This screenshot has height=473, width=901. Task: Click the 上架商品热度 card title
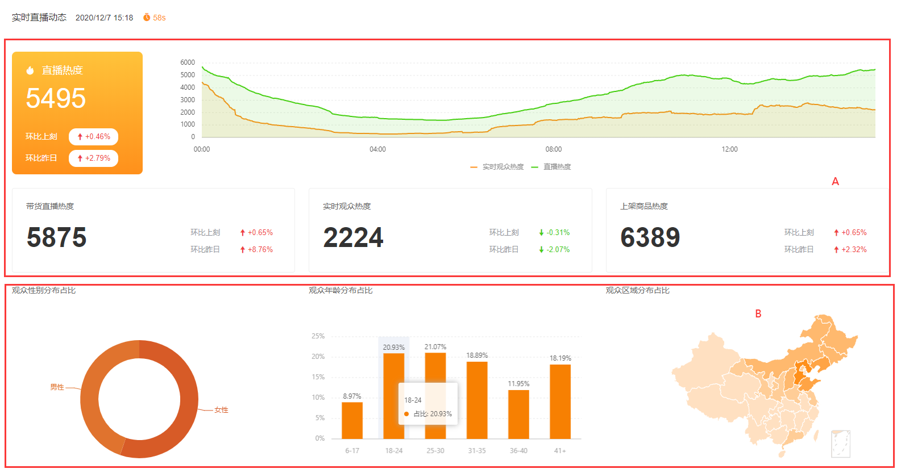tap(644, 206)
